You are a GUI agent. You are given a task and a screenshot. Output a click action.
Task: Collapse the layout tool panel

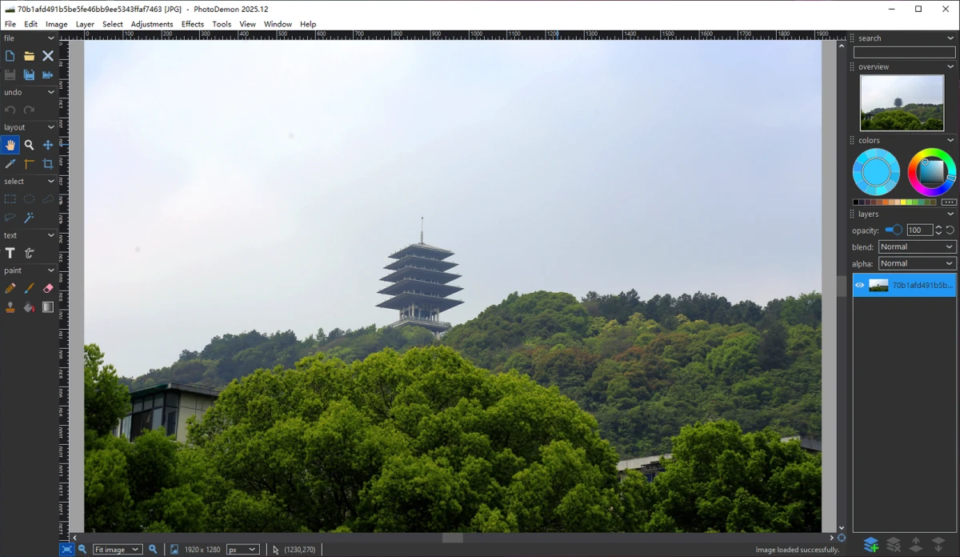(51, 127)
